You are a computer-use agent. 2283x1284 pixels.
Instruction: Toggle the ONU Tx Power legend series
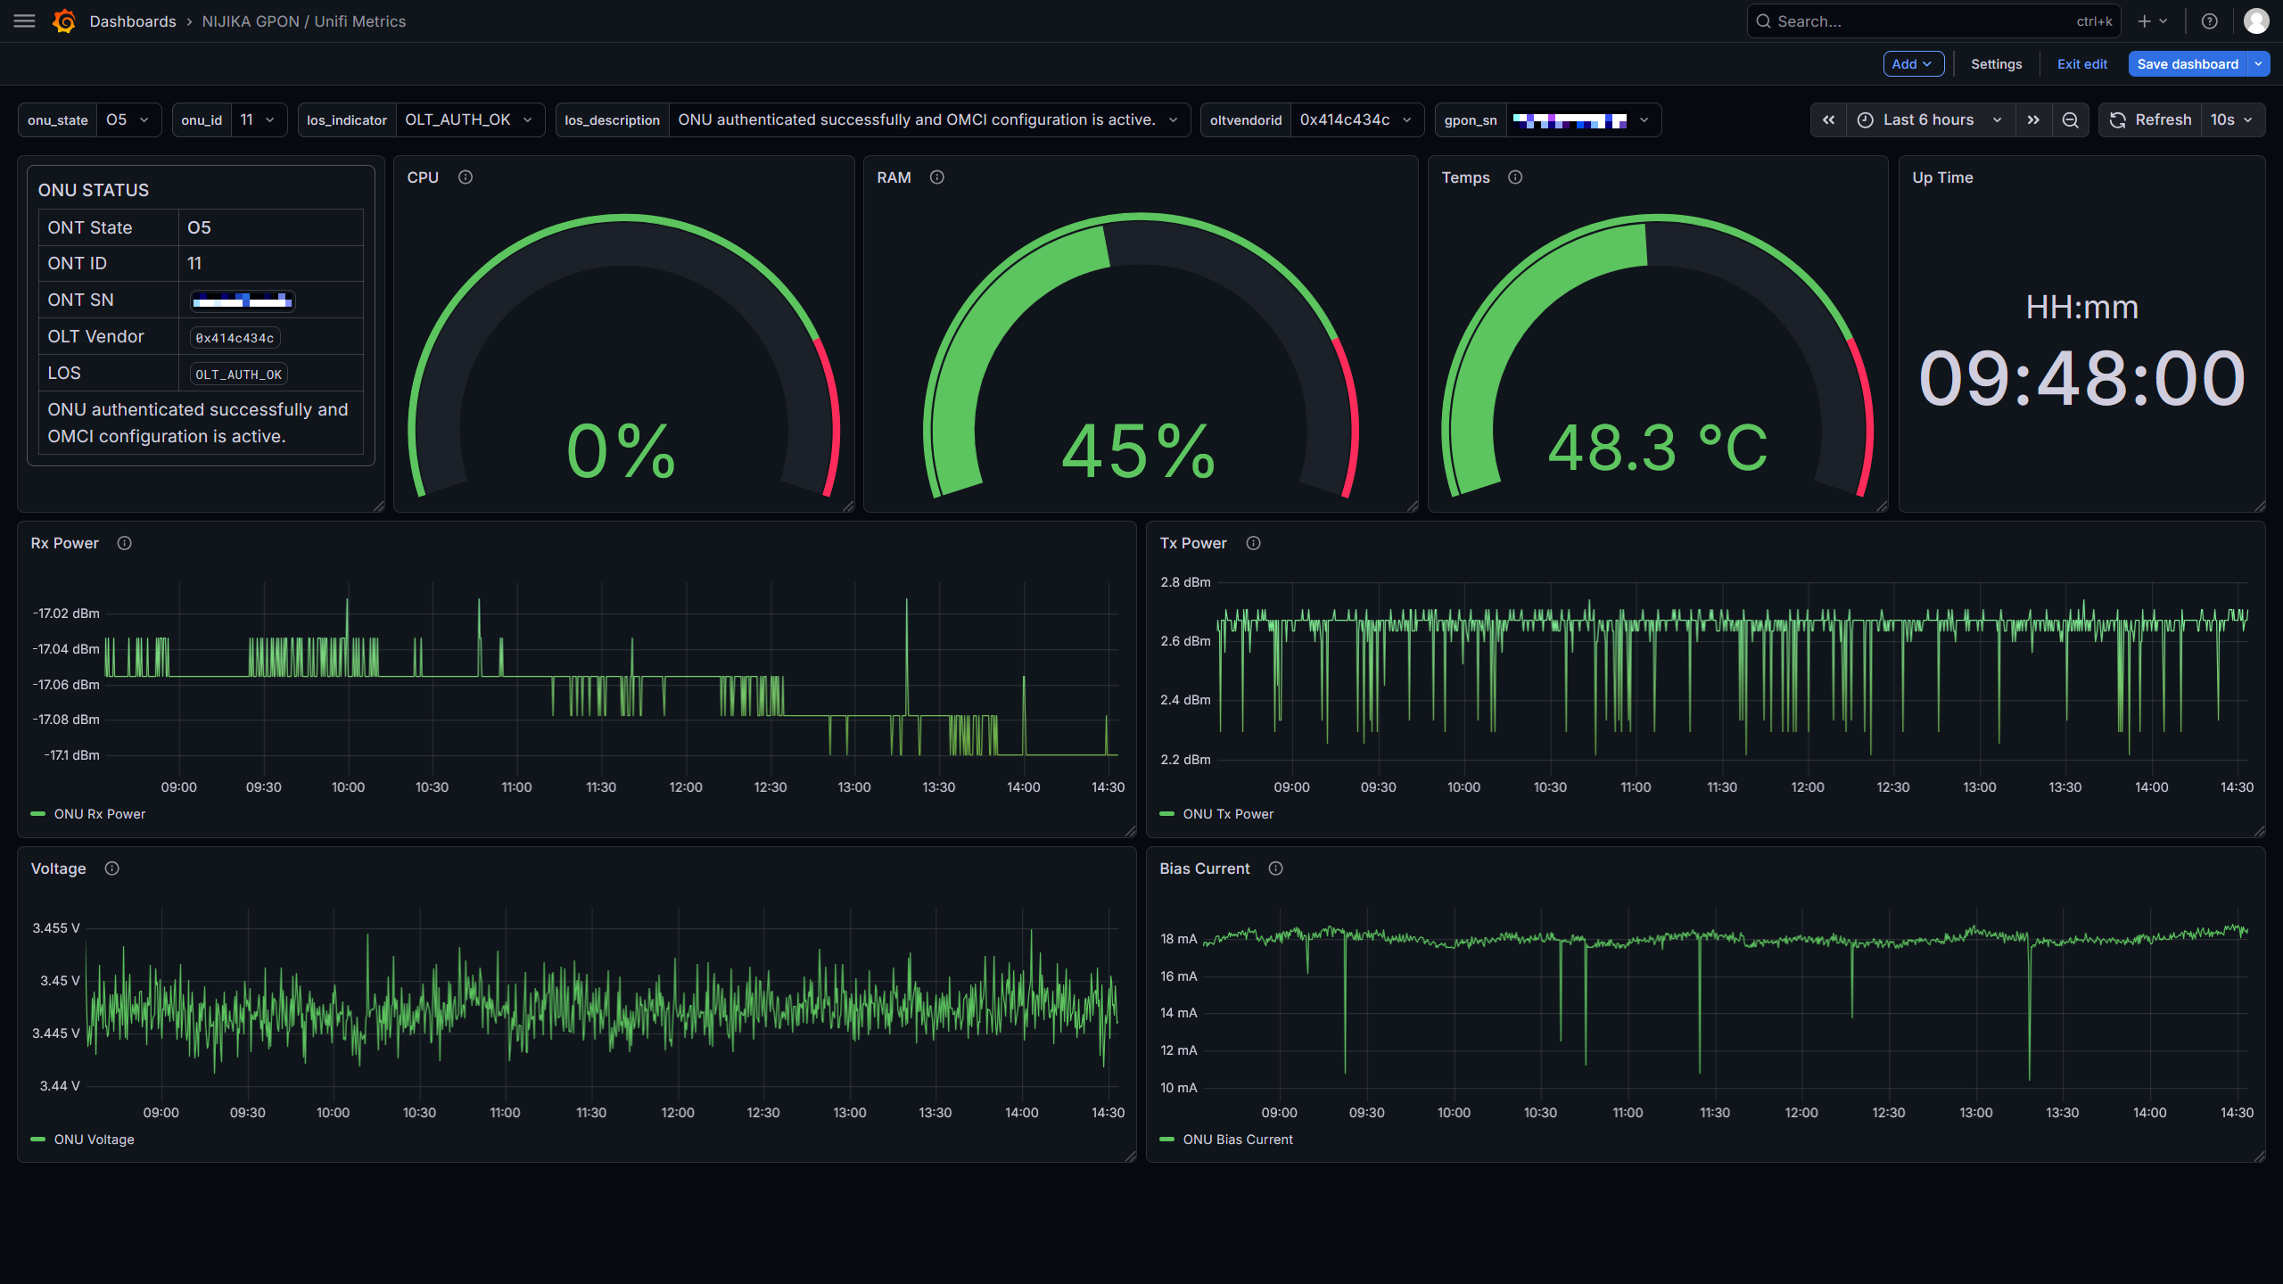[x=1227, y=814]
